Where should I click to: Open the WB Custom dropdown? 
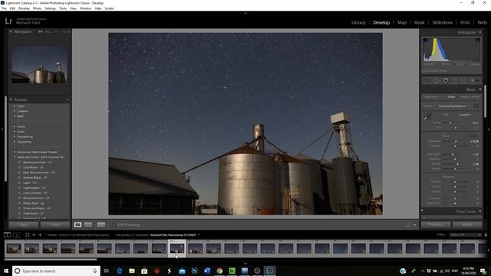click(x=466, y=115)
